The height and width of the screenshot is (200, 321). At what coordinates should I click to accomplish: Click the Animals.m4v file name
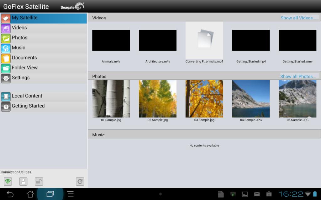point(111,62)
